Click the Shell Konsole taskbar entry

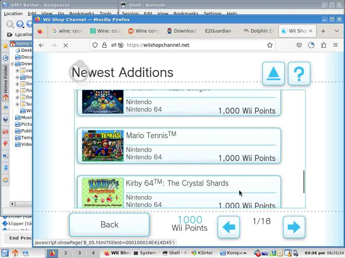point(176,253)
